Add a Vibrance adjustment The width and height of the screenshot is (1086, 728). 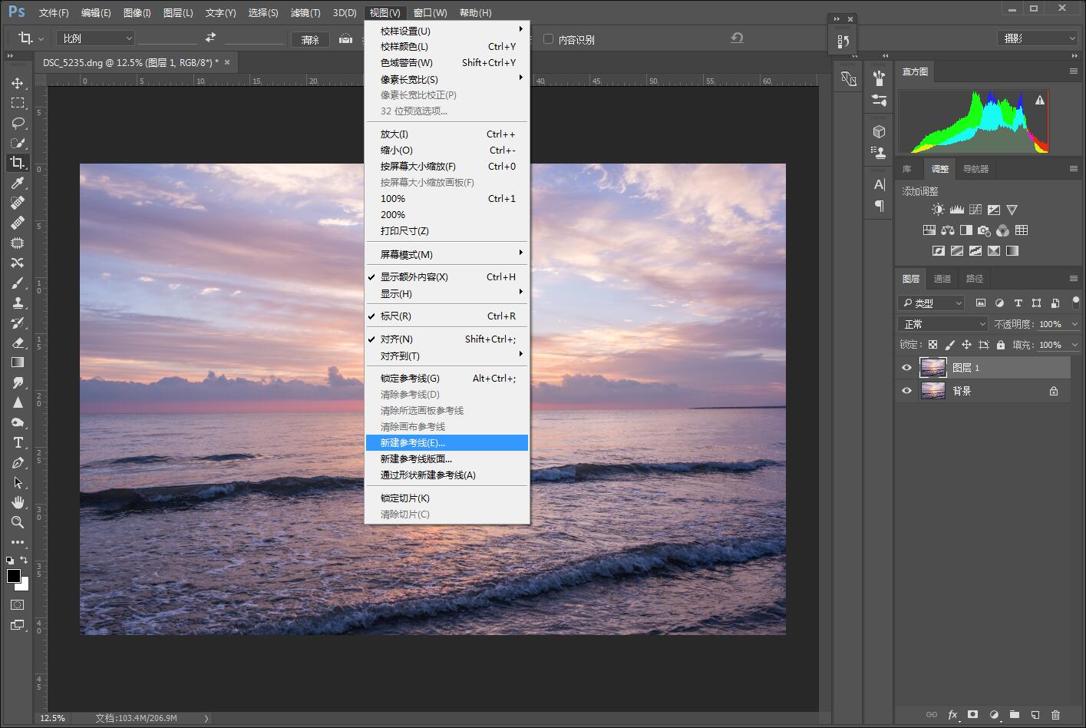click(1012, 210)
